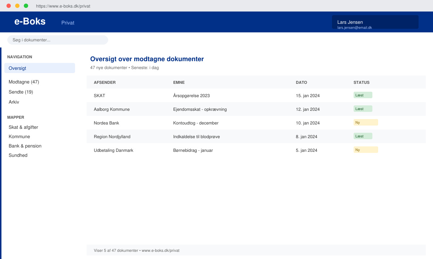Open Børnebidrag - januar document
This screenshot has height=259, width=433.
click(193, 150)
